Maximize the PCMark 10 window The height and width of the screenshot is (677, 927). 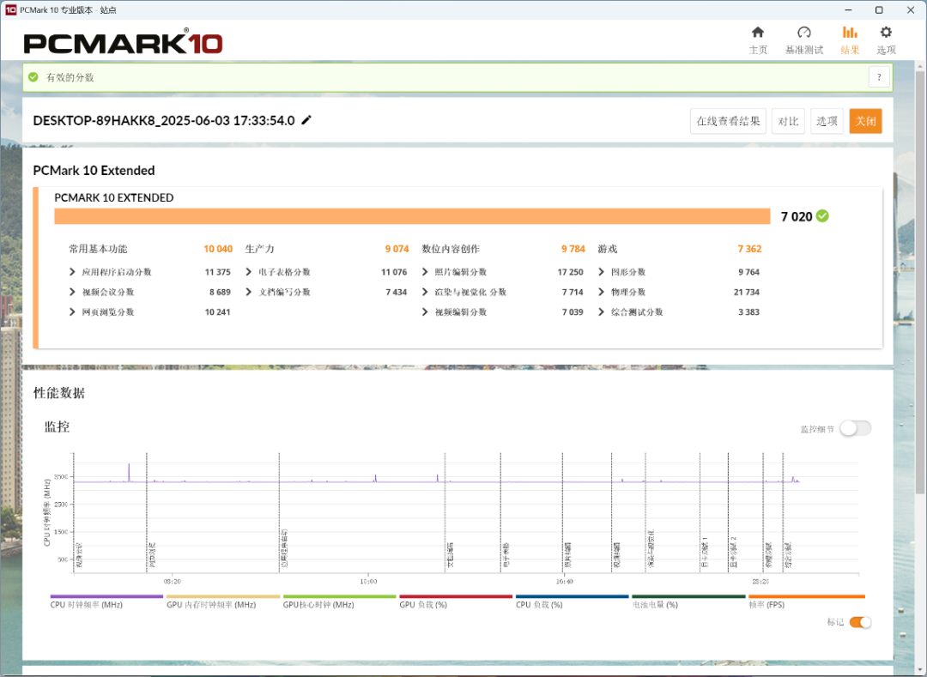[879, 10]
